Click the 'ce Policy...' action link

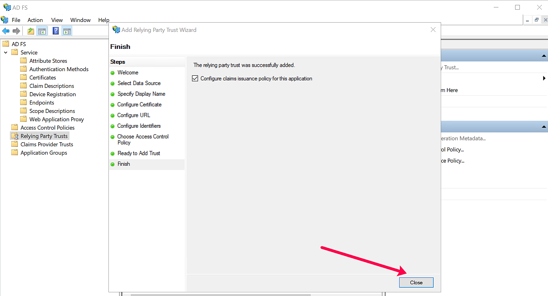[453, 161]
